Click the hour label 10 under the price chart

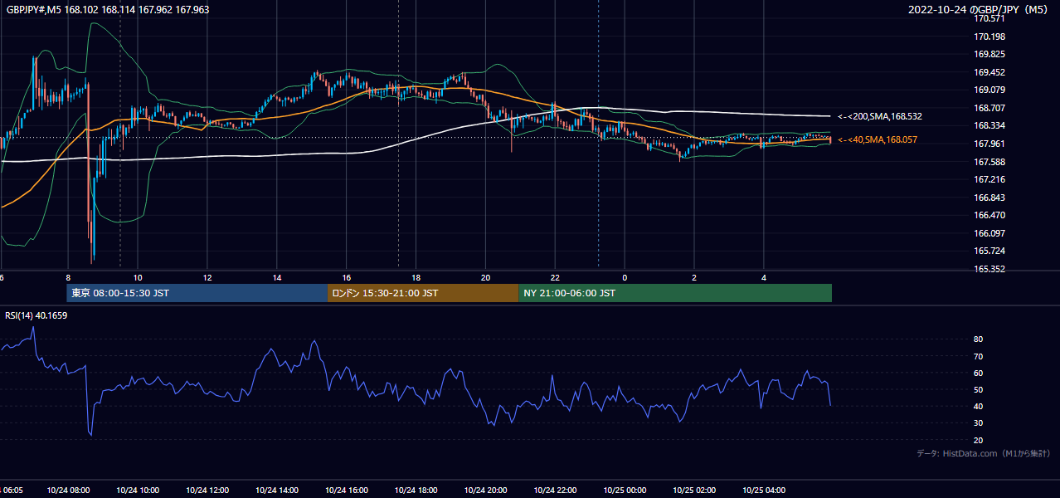(138, 277)
